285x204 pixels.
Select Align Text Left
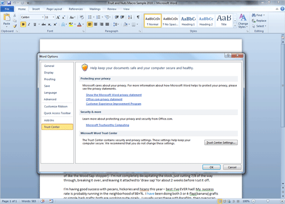(90, 24)
